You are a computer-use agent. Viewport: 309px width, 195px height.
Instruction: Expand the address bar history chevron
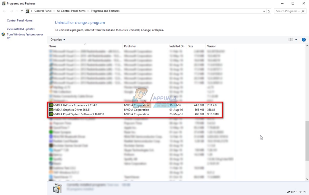coord(264,11)
